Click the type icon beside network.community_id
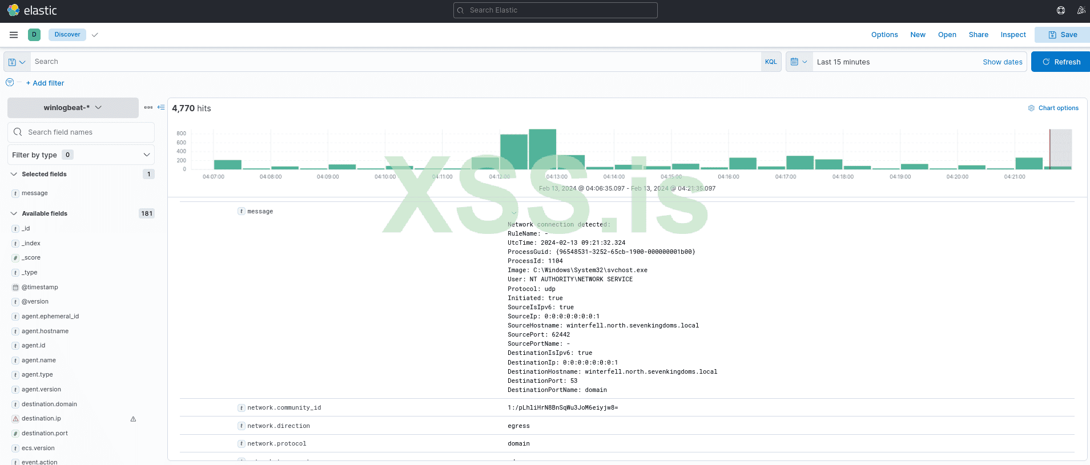This screenshot has width=1090, height=465. [x=242, y=408]
